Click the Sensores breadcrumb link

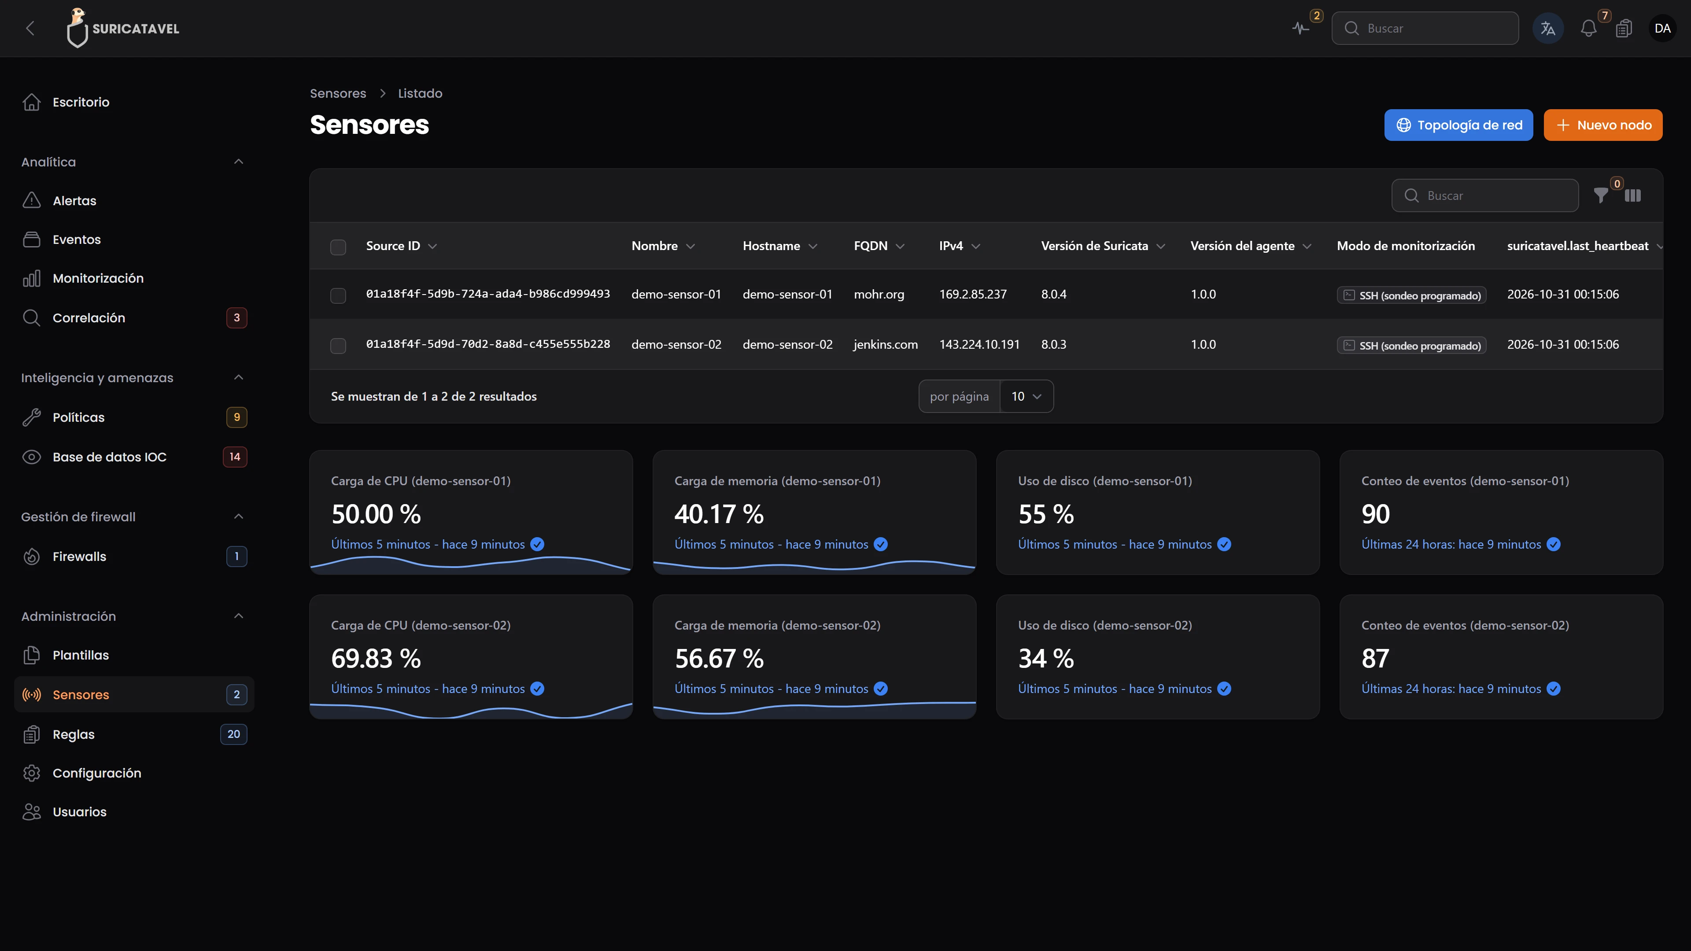[x=338, y=93]
